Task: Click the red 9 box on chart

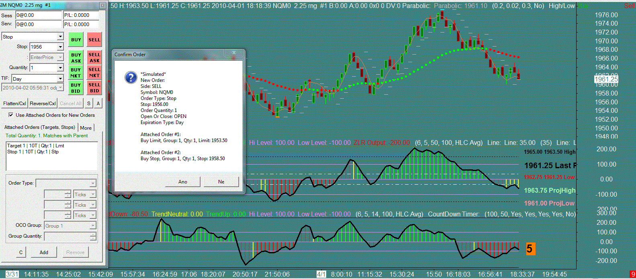Action: coord(633,275)
